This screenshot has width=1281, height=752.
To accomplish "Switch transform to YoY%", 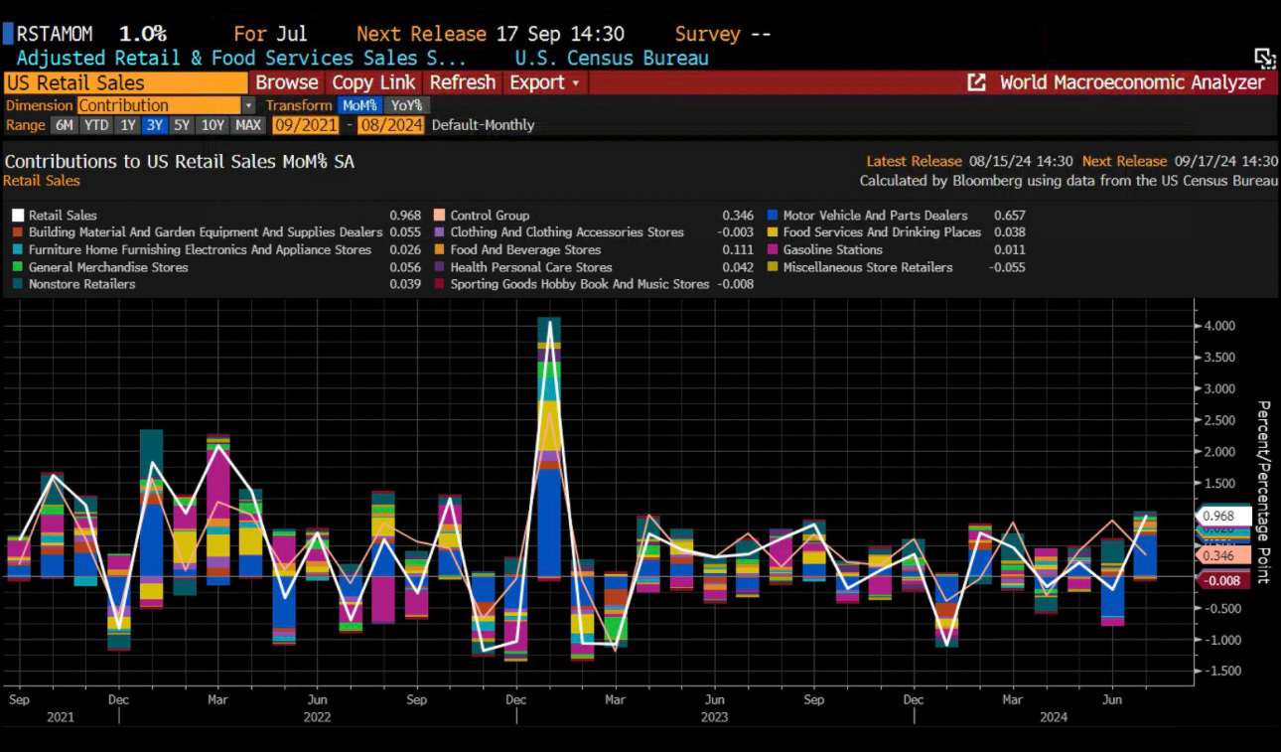I will (405, 105).
